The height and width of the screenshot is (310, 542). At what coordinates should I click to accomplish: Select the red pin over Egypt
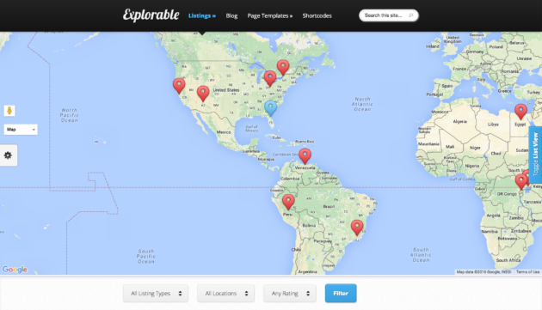pos(520,112)
